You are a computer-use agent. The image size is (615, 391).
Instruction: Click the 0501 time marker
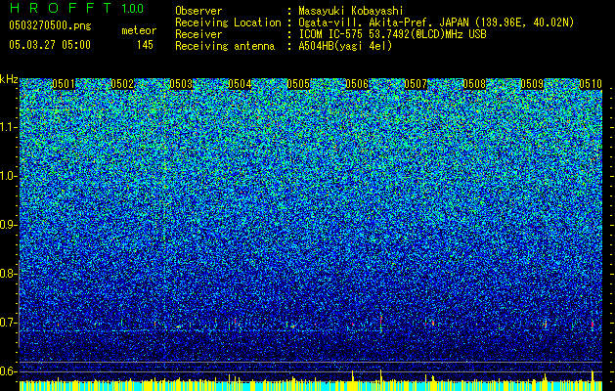click(x=64, y=84)
